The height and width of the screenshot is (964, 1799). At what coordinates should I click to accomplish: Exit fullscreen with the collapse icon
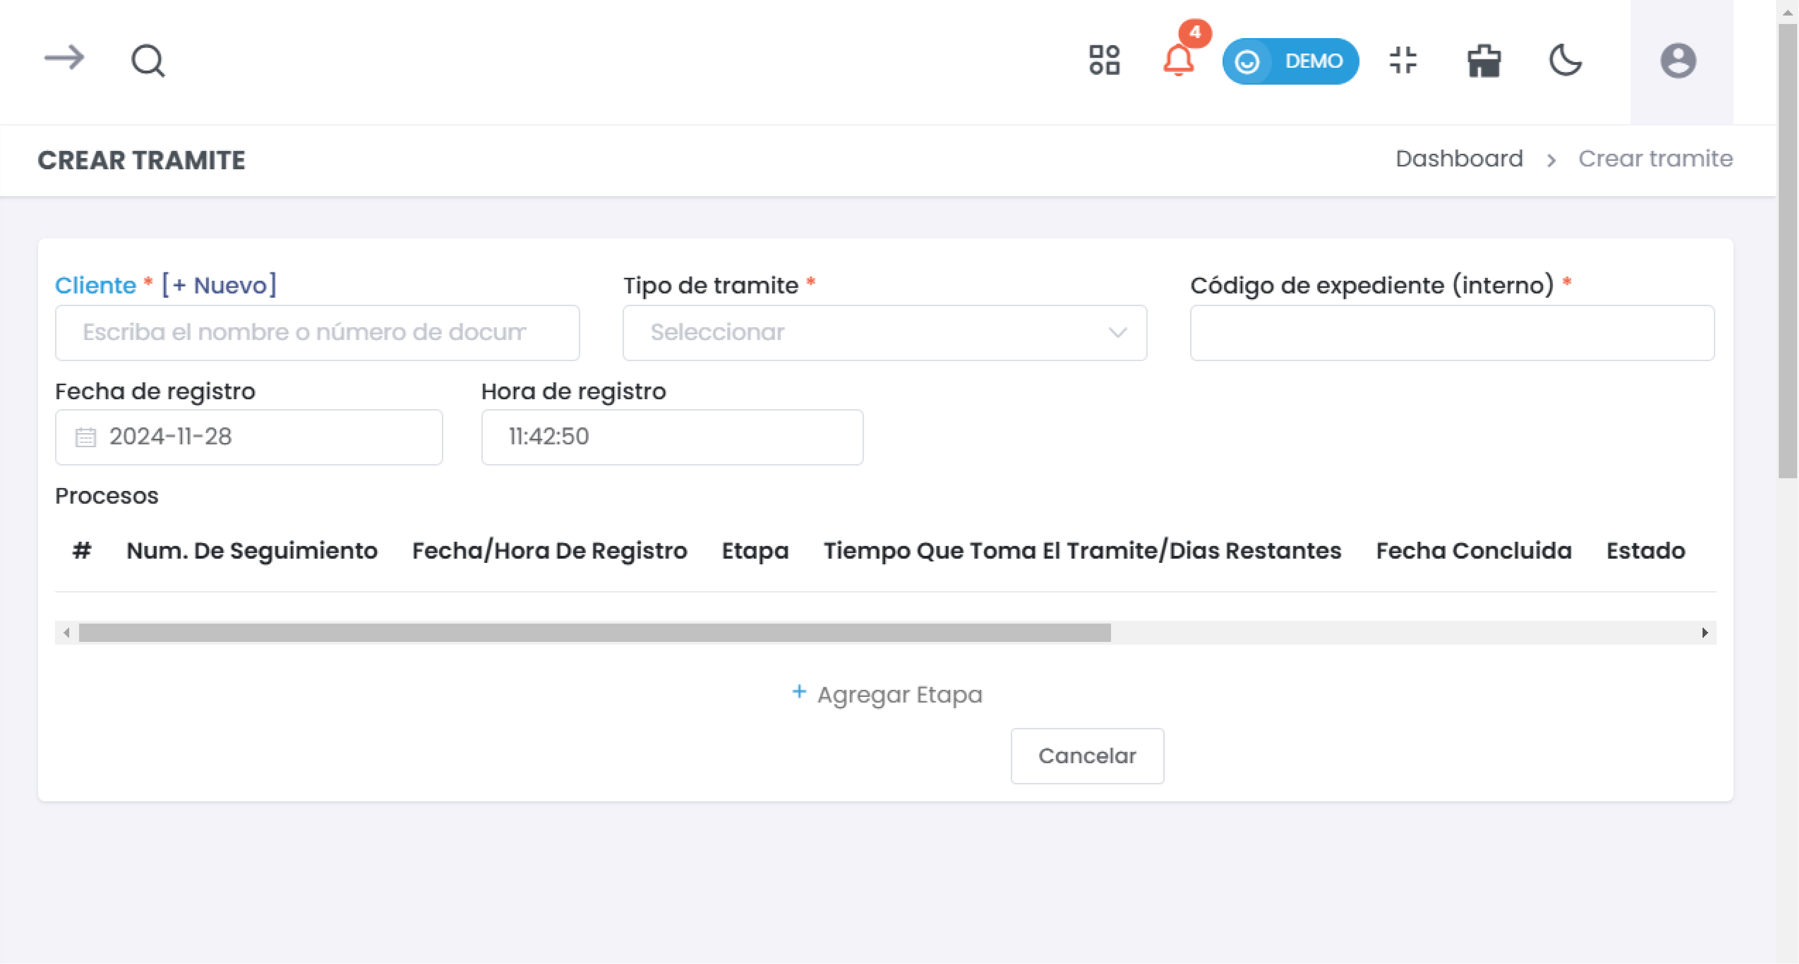(x=1403, y=60)
